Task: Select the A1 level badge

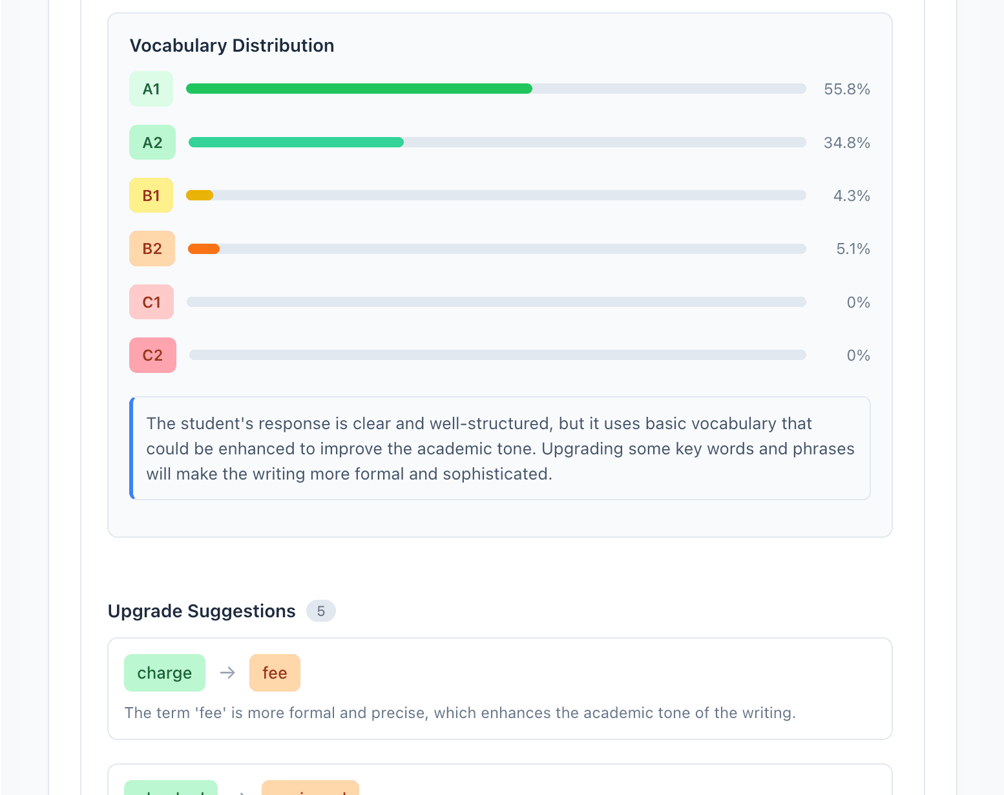Action: 151,89
